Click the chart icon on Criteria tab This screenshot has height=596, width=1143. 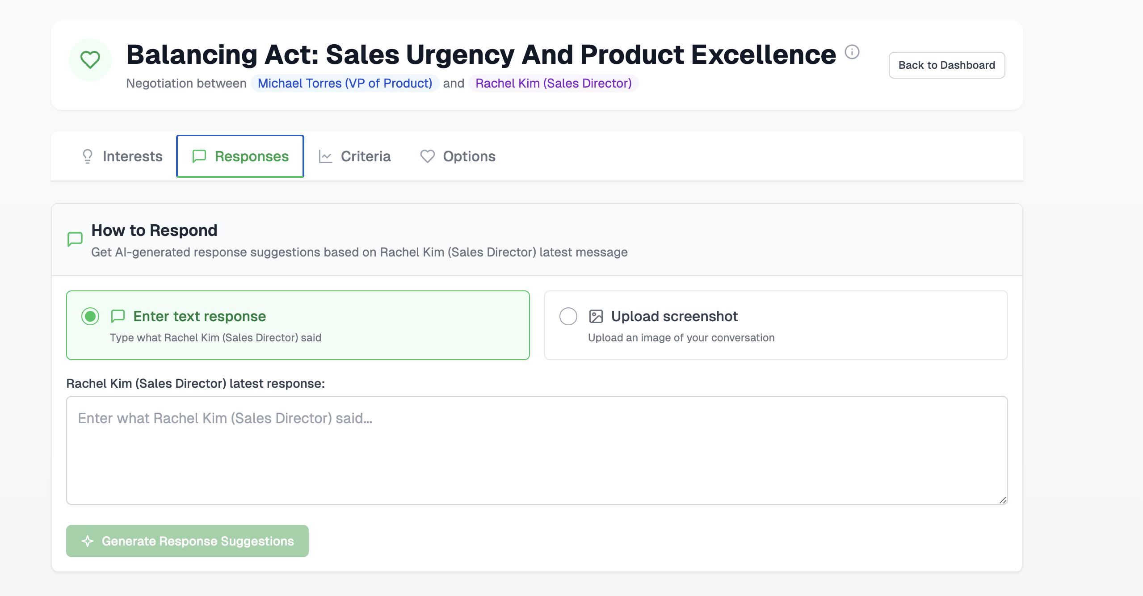tap(325, 156)
